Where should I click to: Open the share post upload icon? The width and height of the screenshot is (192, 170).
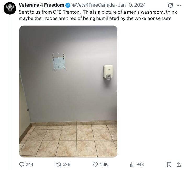pyautogui.click(x=179, y=164)
